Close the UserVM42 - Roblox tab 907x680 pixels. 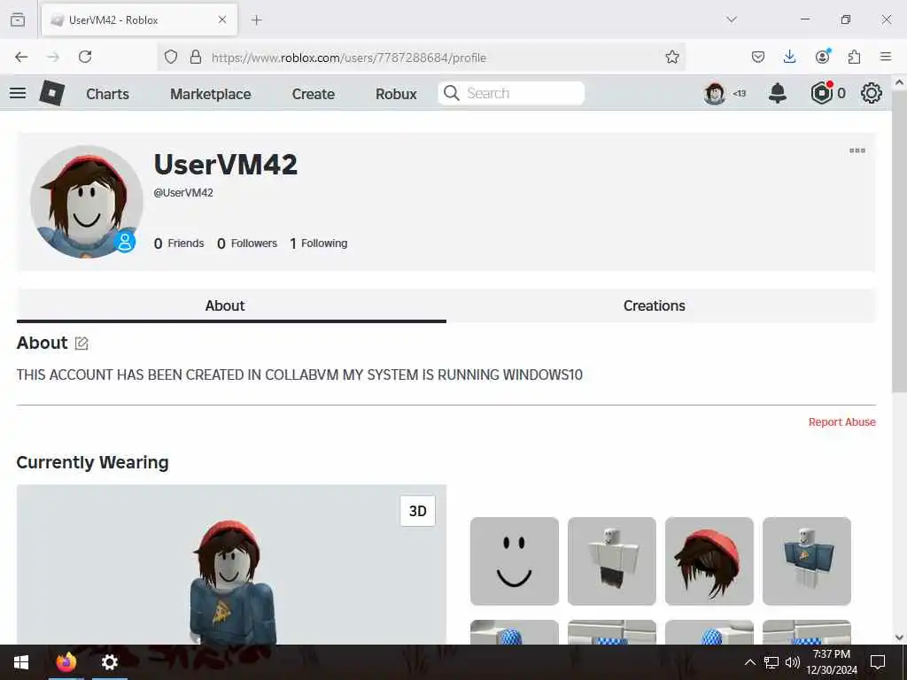(222, 19)
